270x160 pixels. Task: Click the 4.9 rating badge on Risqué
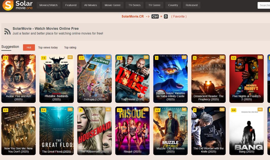tap(119, 110)
